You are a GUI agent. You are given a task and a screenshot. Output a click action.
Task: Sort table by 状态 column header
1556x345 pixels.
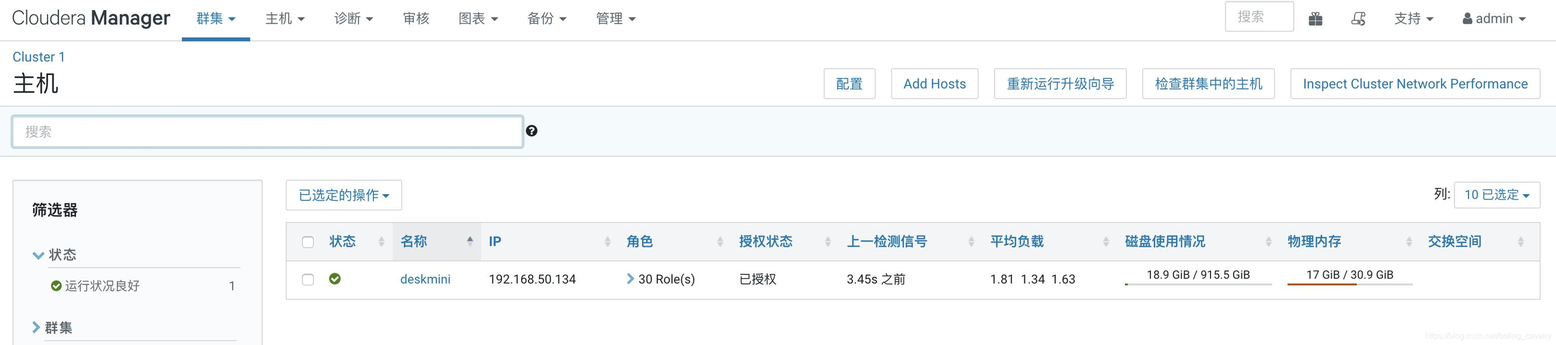(342, 241)
